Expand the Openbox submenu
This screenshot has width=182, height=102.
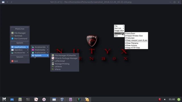click(20, 50)
